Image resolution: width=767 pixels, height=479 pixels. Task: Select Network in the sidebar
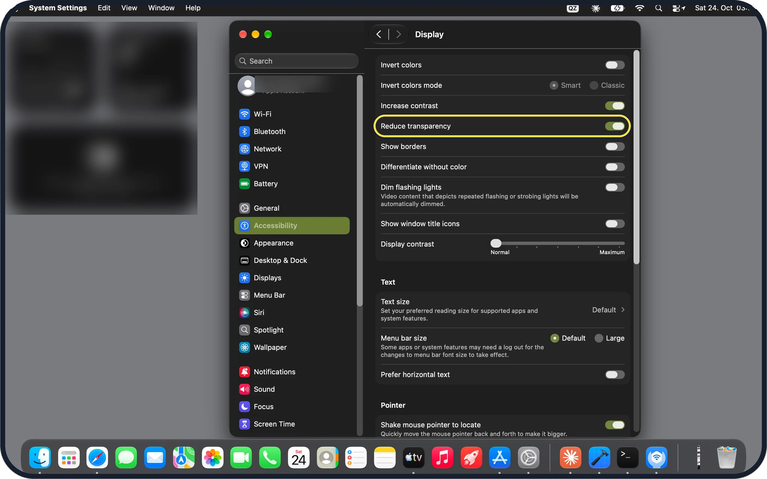pos(292,149)
